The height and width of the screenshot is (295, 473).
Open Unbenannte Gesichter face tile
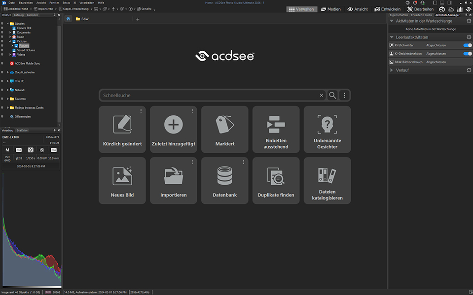[327, 129]
